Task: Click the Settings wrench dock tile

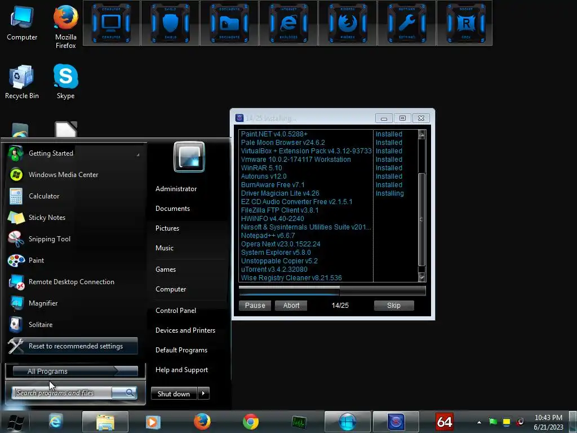Action: pos(407,23)
